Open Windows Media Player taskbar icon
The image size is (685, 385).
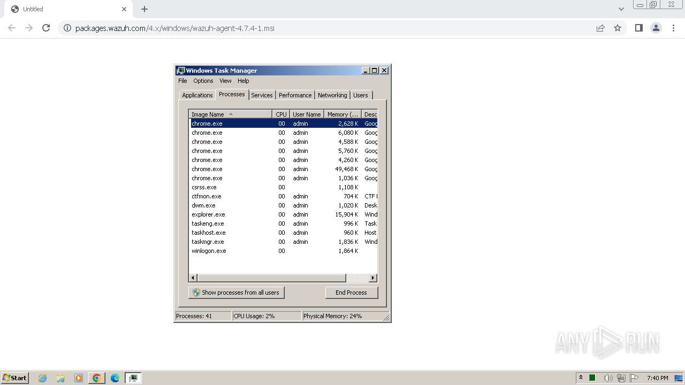click(x=79, y=378)
